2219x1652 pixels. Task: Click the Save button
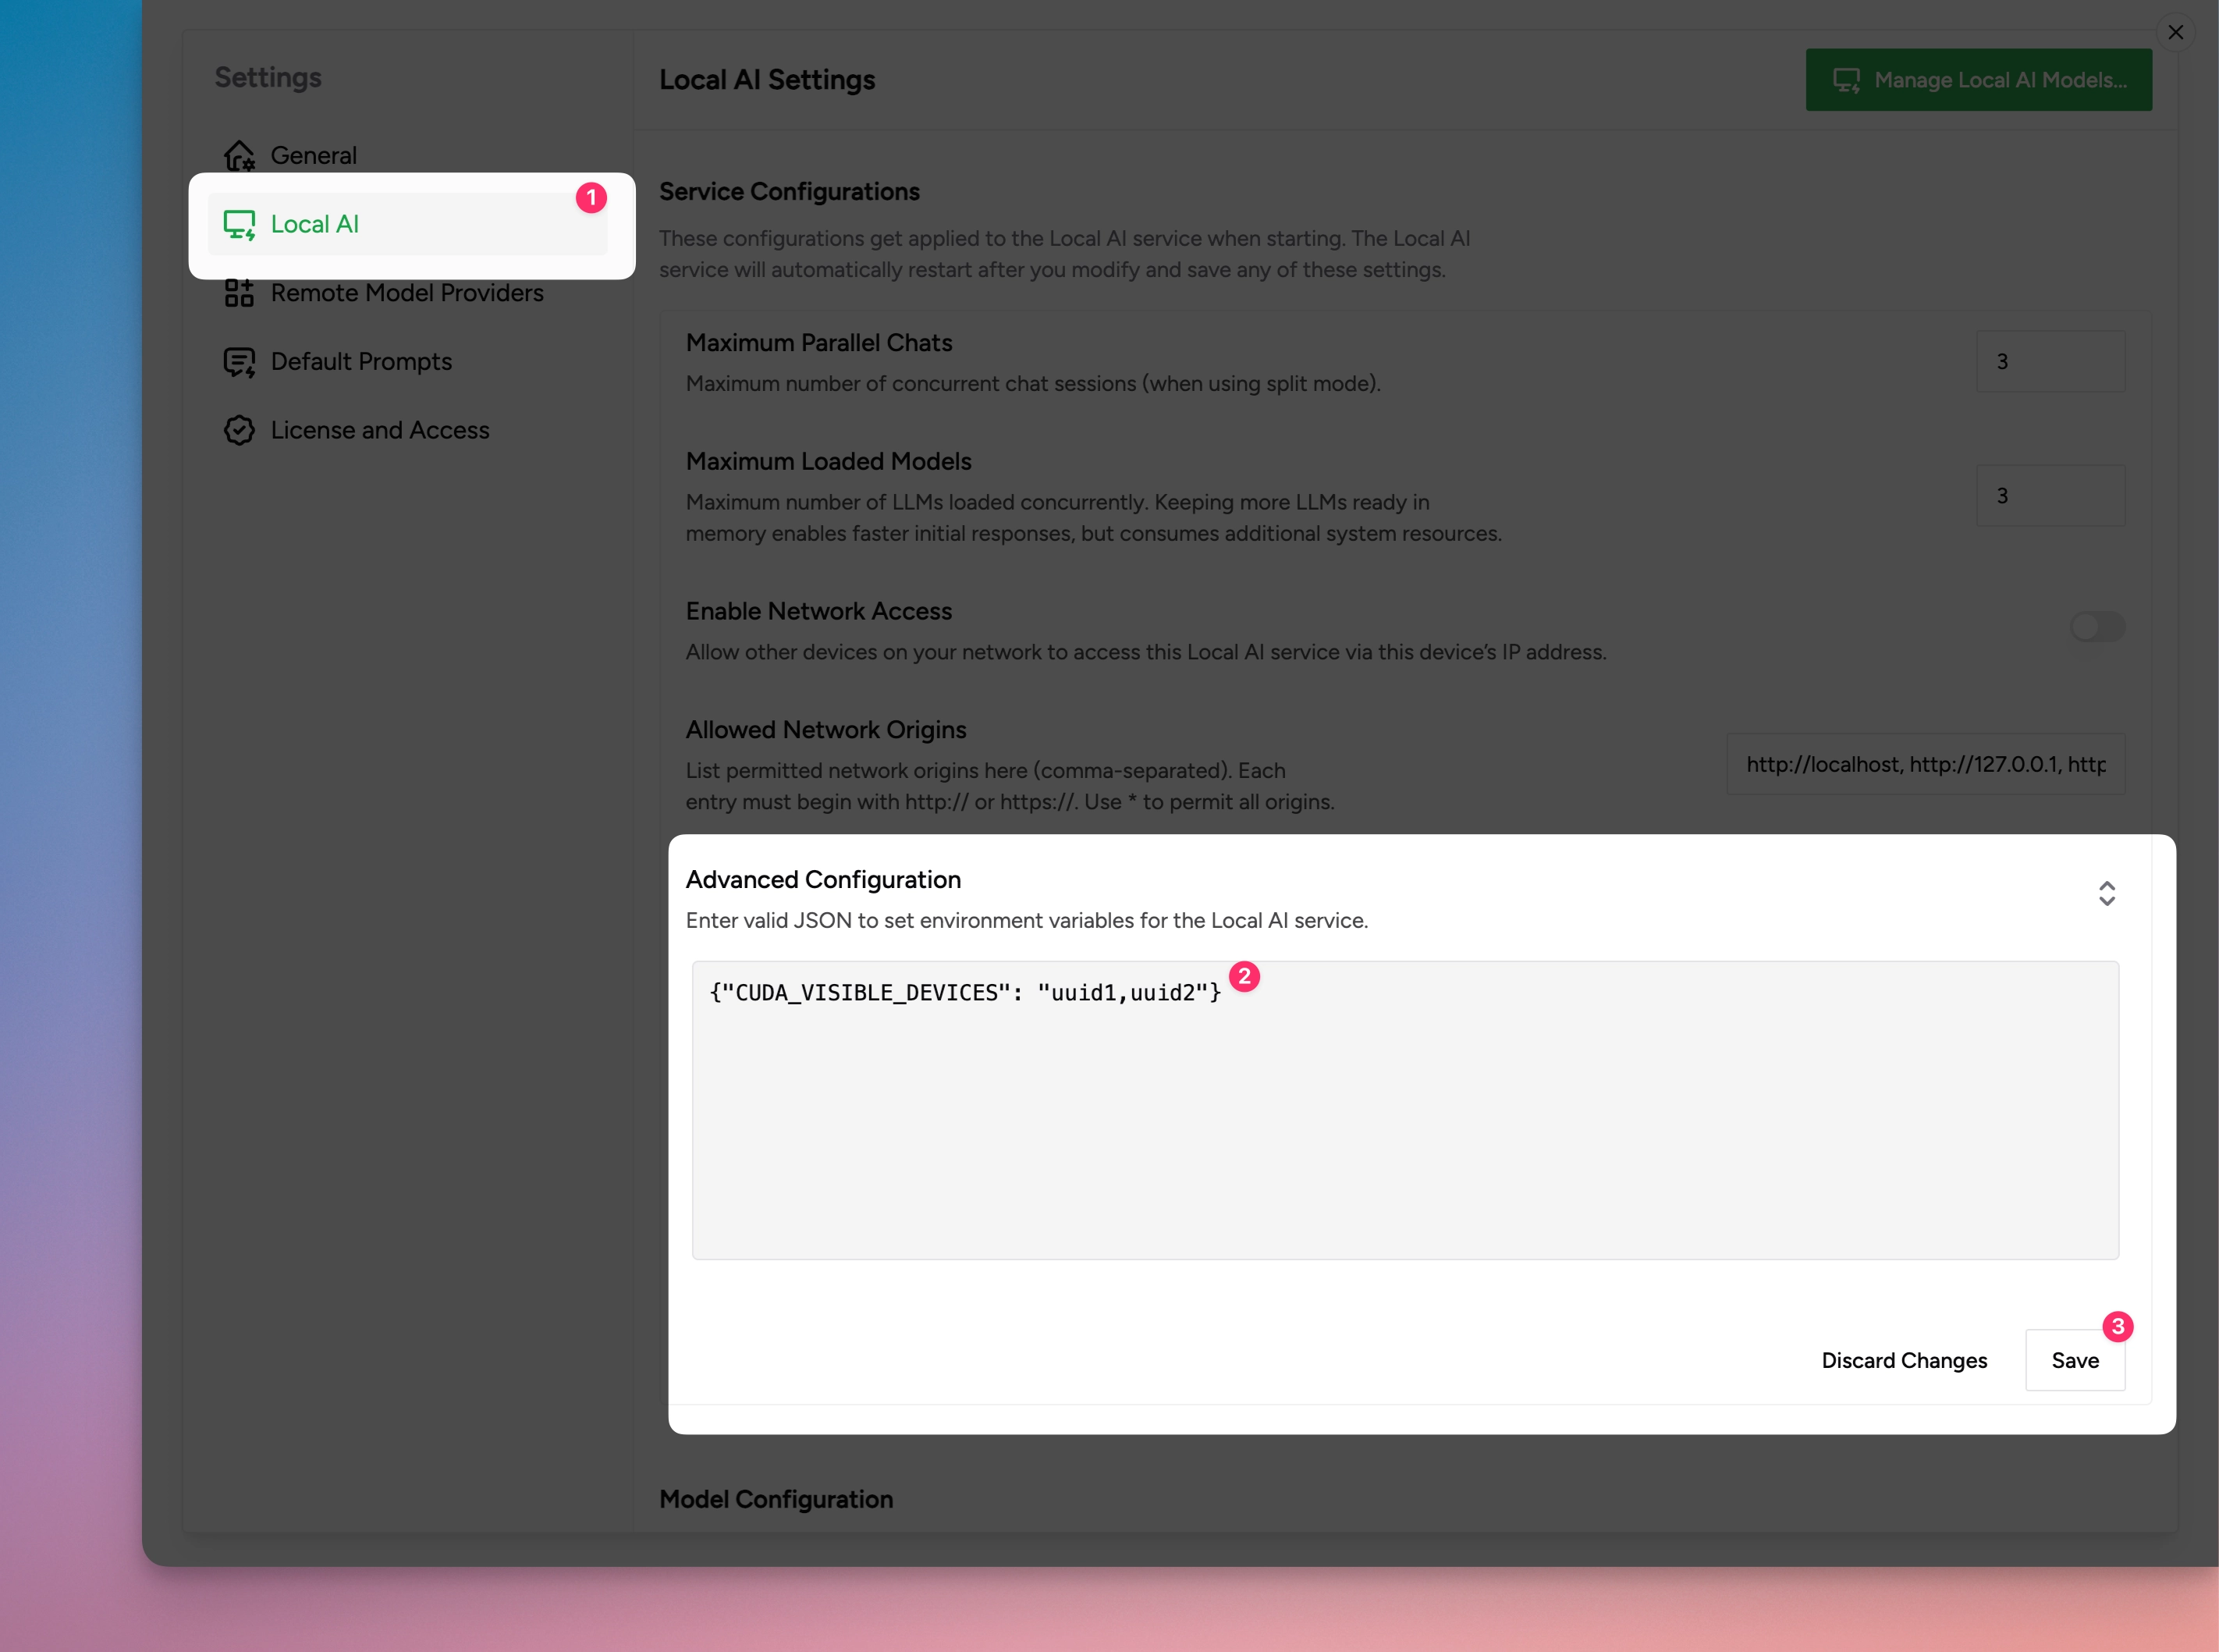point(2074,1360)
